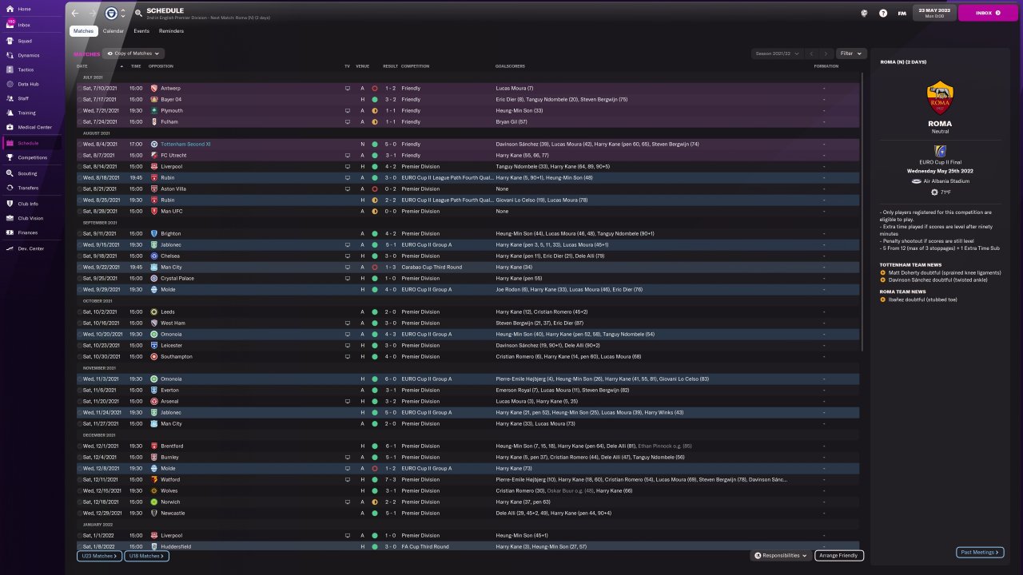
Task: Click the matches list vertical scrollbar
Action: tap(862, 212)
